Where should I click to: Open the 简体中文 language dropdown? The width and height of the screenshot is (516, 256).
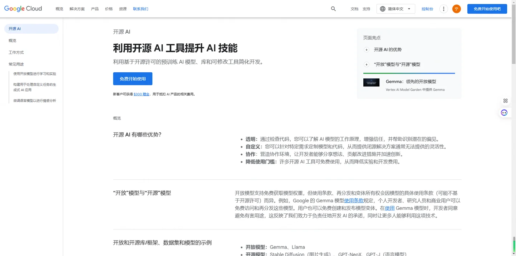coord(396,9)
